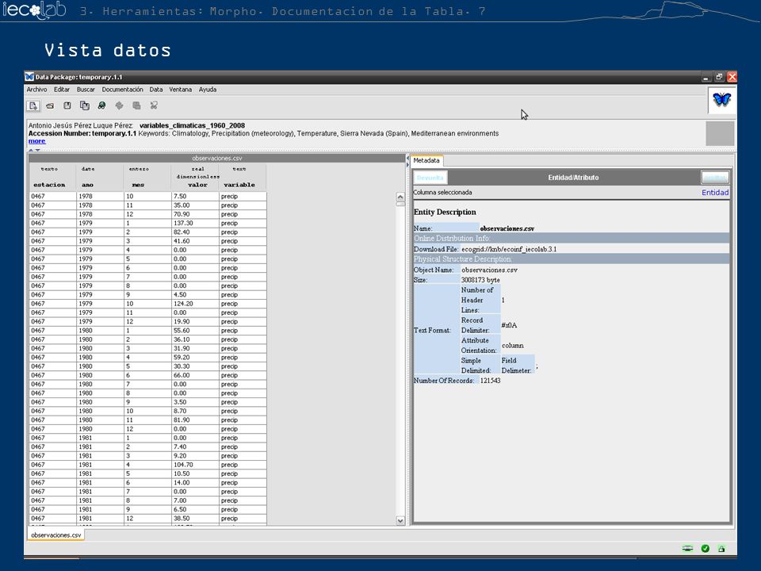The width and height of the screenshot is (761, 571).
Task: Open the Editar menu
Action: coord(62,90)
